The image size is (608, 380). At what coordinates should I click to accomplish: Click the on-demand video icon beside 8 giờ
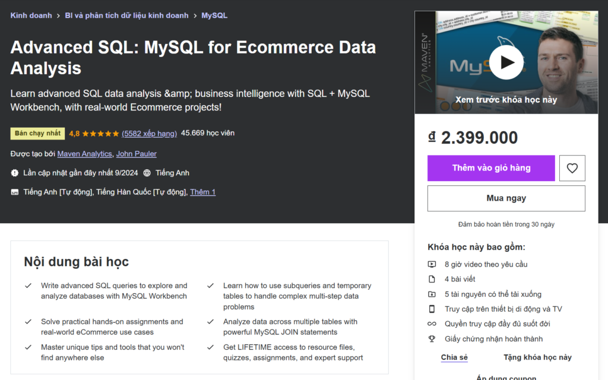[x=433, y=264]
